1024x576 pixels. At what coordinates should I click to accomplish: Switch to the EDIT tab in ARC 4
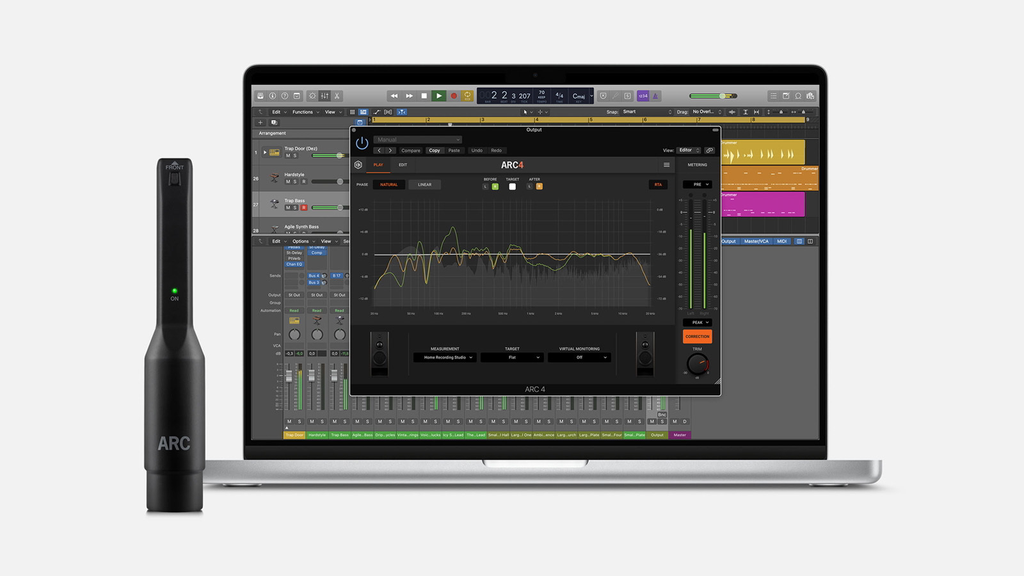point(403,165)
